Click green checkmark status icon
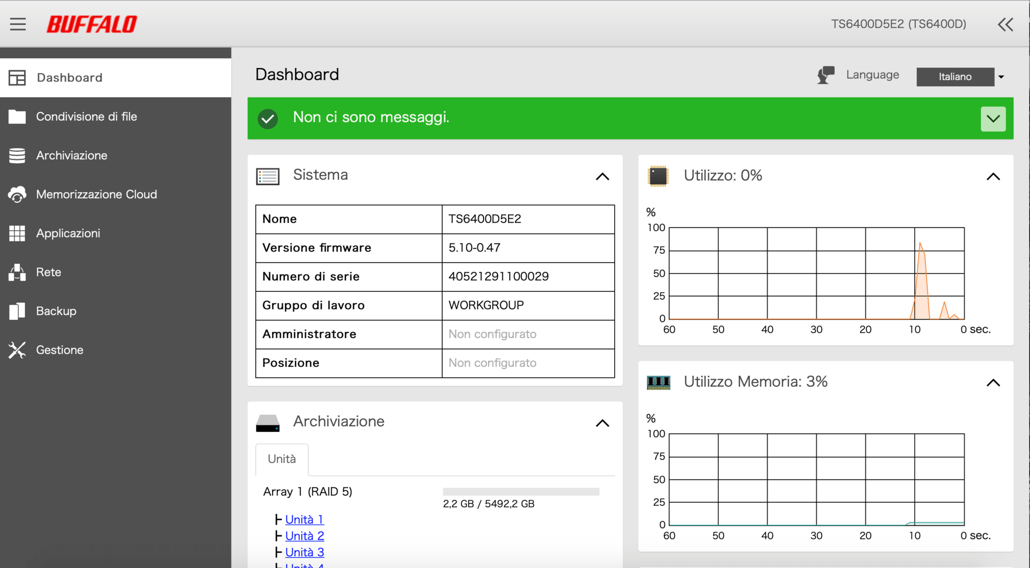This screenshot has width=1030, height=568. point(268,119)
